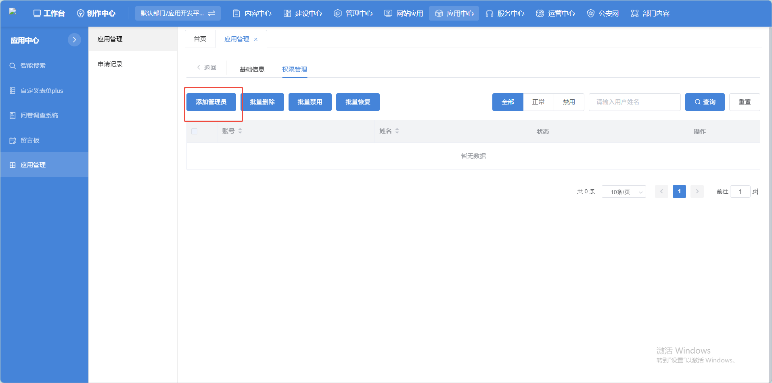This screenshot has height=383, width=772.
Task: Open 建设中心 menu
Action: (x=303, y=13)
